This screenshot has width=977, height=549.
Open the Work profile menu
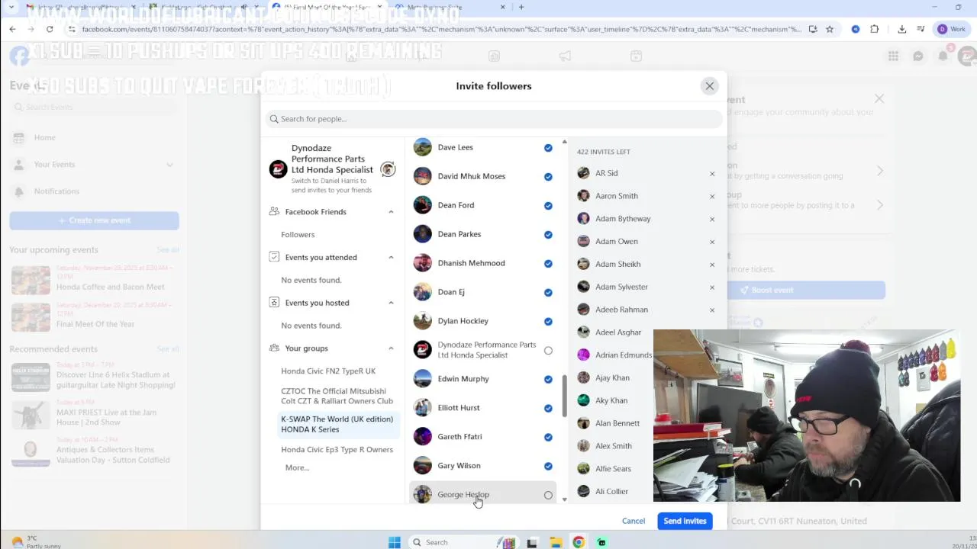click(951, 29)
